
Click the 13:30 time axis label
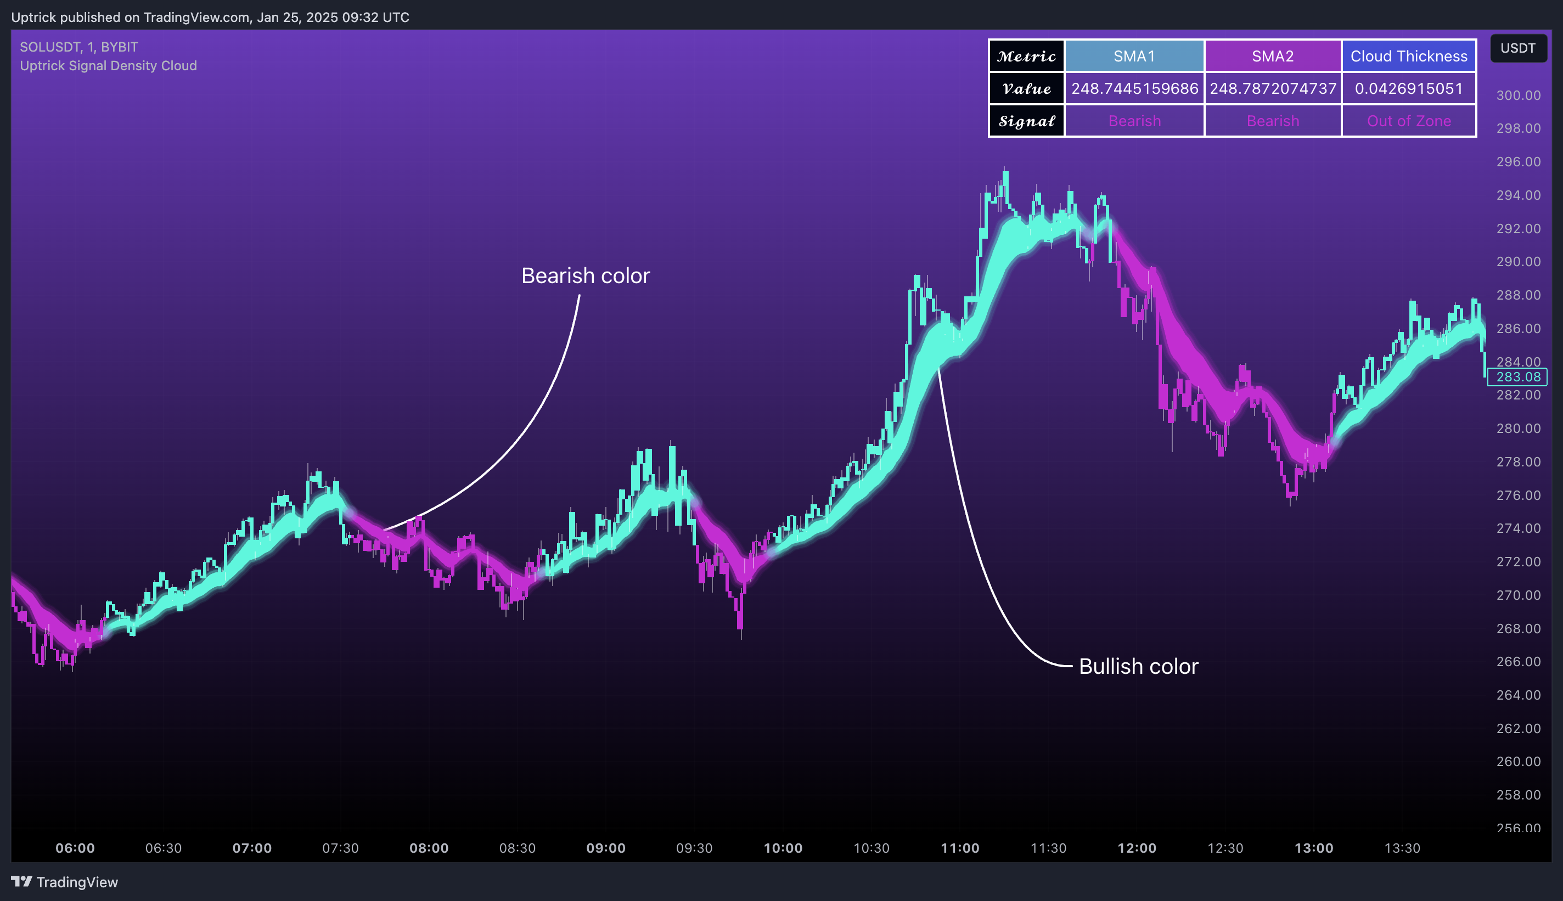[x=1402, y=848]
